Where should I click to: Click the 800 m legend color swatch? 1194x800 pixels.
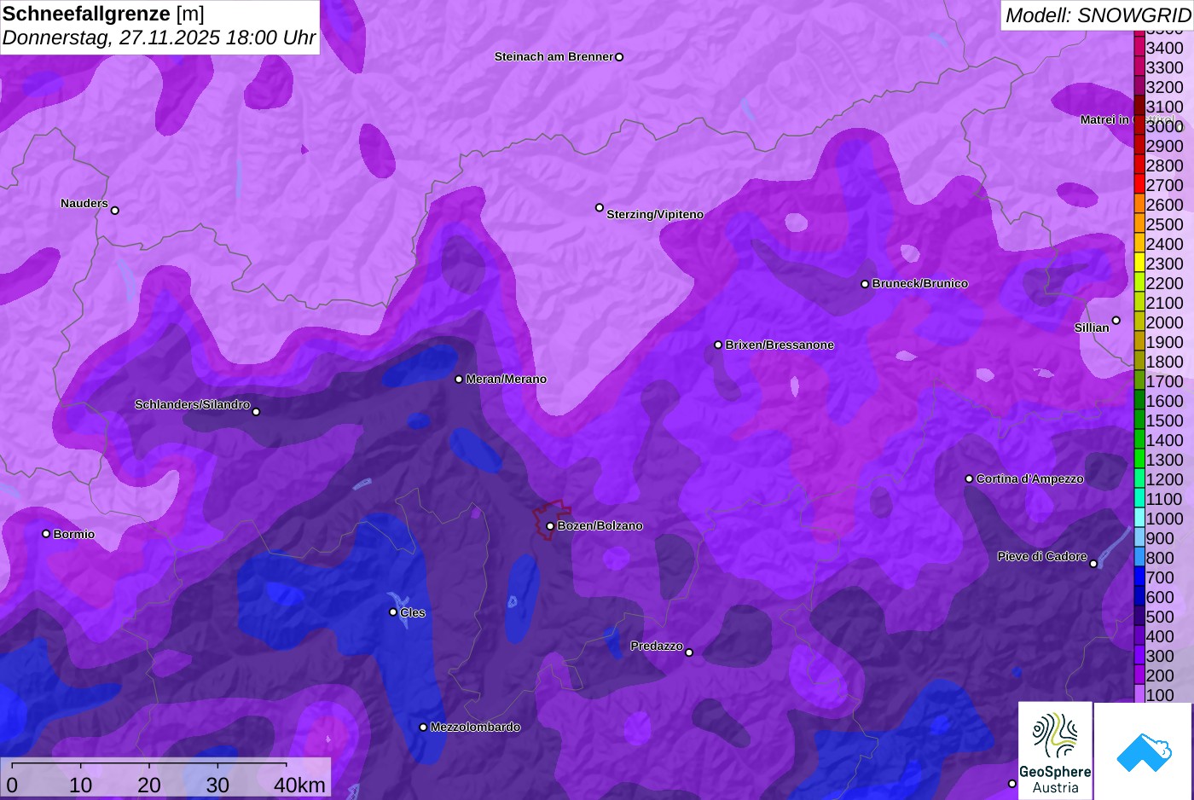(1139, 556)
